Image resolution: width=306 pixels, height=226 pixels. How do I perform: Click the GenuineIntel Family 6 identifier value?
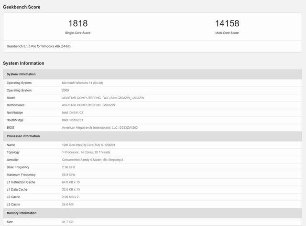point(92,159)
